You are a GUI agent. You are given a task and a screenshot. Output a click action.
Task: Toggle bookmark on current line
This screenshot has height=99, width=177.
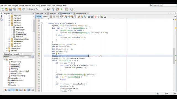click(x=85, y=16)
